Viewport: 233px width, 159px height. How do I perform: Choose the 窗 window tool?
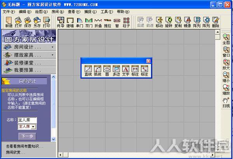click(117, 22)
